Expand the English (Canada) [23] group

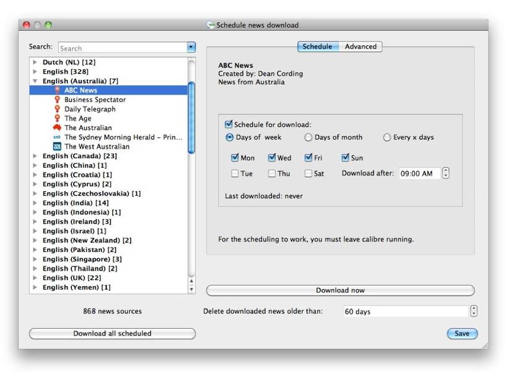(35, 156)
